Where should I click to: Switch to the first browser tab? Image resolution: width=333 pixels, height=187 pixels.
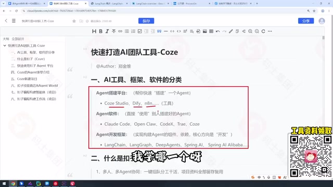pyautogui.click(x=27, y=4)
